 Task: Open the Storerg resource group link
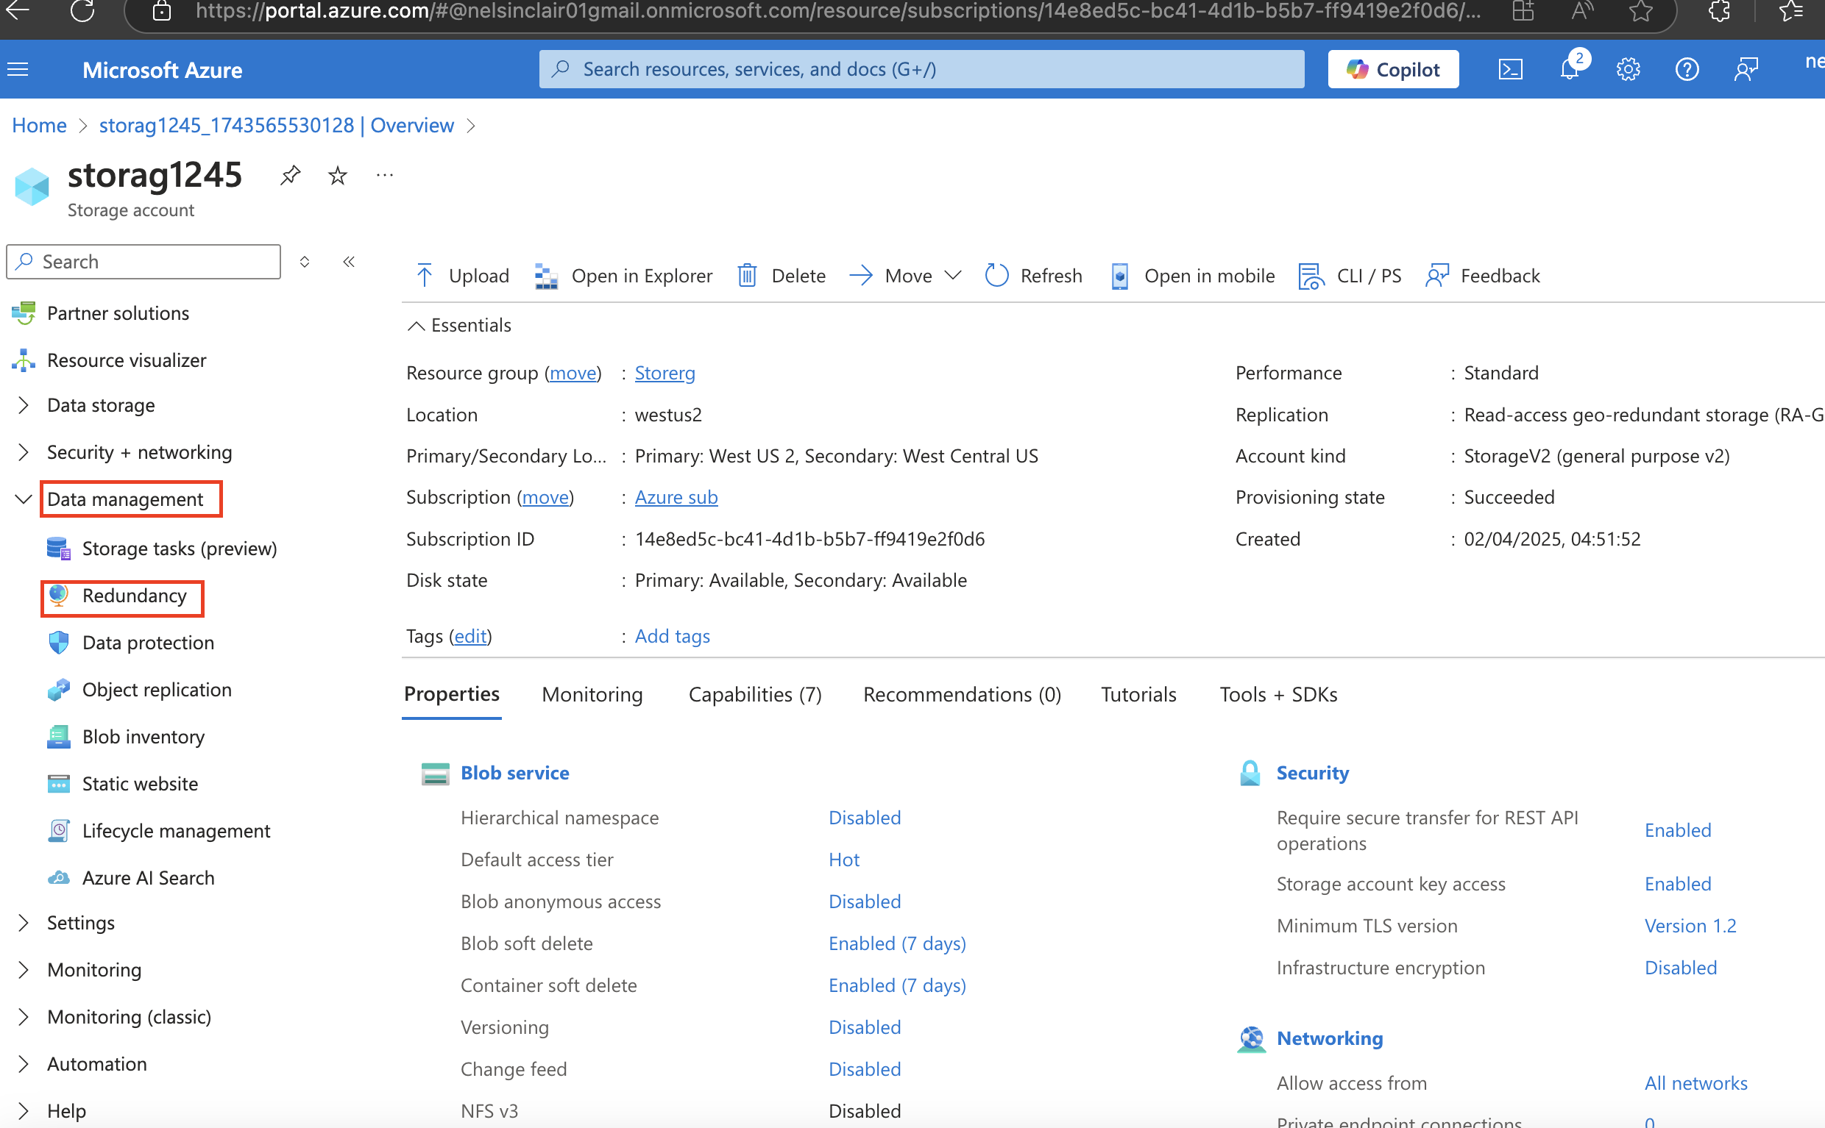(665, 372)
